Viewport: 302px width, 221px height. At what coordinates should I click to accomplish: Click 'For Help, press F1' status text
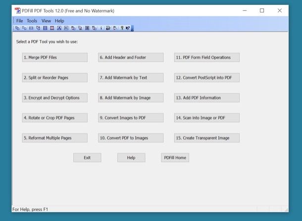coord(30,209)
